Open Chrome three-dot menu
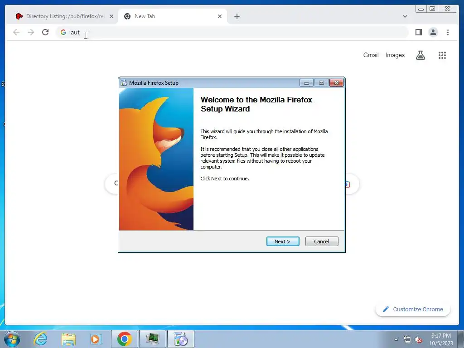The width and height of the screenshot is (464, 348). tap(448, 32)
